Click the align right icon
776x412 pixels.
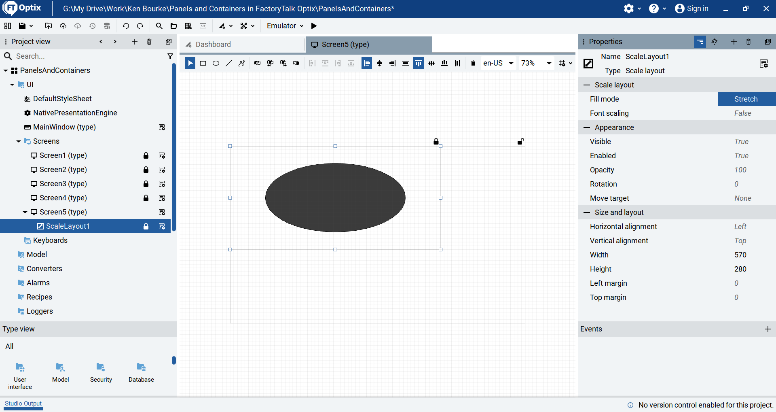(x=393, y=63)
